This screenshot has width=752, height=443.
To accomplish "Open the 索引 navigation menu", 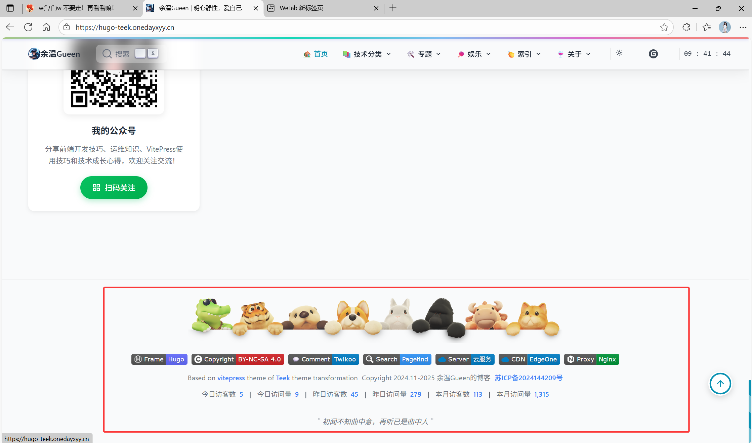I will click(524, 54).
